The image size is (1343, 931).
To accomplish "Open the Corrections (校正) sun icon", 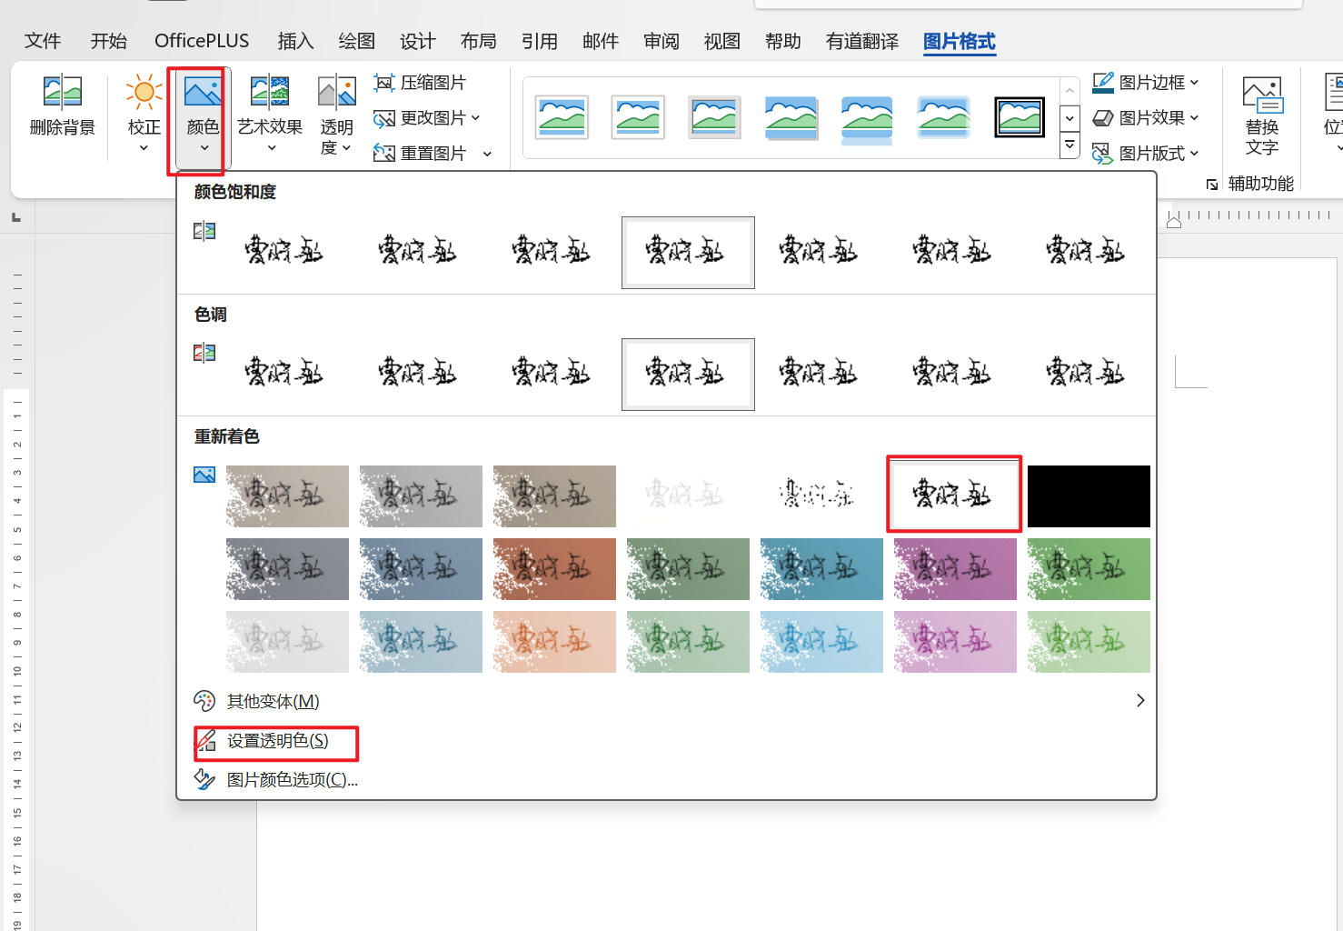I will pyautogui.click(x=144, y=92).
